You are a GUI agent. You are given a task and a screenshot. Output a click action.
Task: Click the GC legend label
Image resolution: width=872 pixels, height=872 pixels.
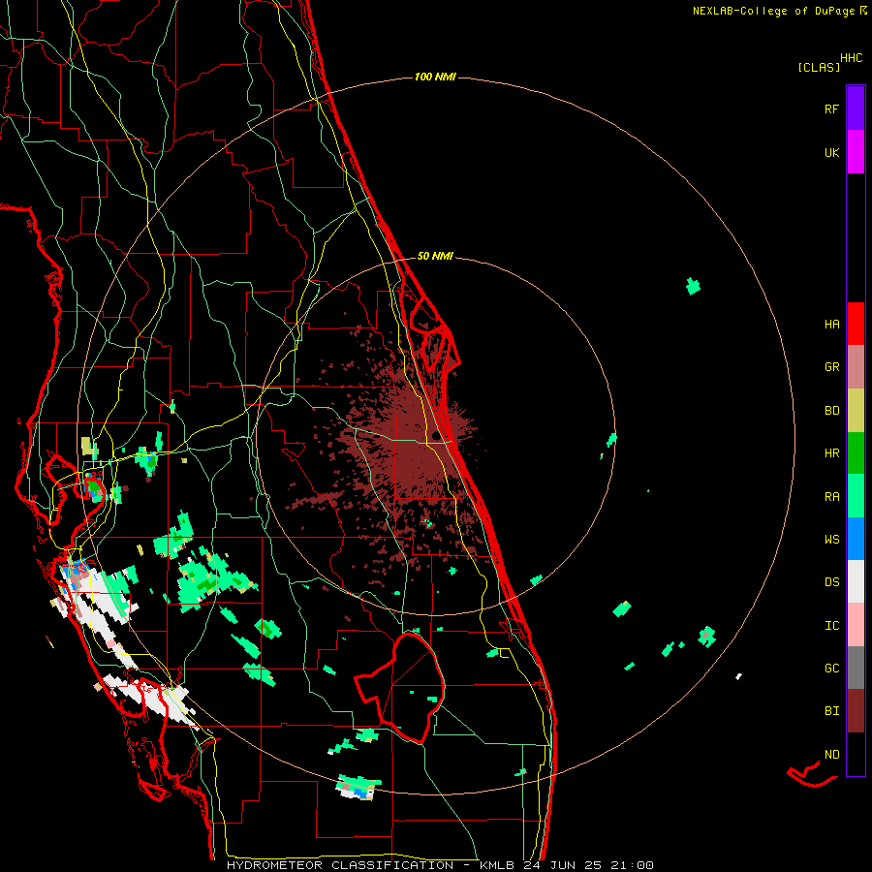click(831, 669)
